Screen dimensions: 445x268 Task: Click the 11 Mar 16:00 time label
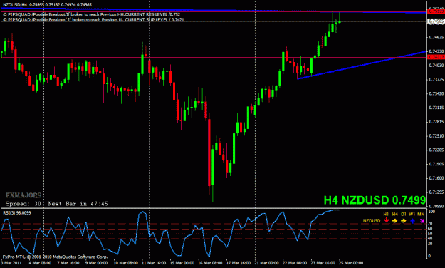pyautogui.click(x=154, y=263)
